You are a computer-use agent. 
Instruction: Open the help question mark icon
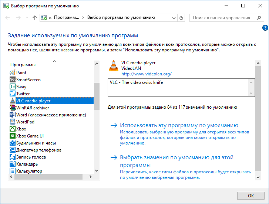coord(265,28)
